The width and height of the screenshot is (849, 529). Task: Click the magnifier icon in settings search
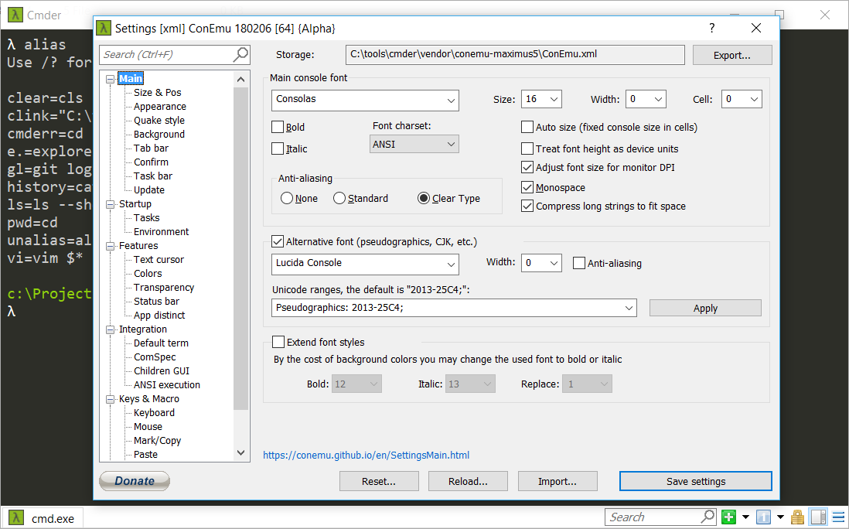point(240,54)
